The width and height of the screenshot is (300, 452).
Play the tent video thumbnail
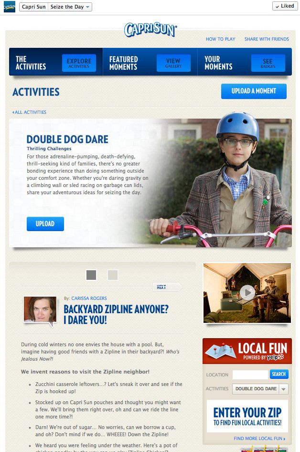pyautogui.click(x=247, y=293)
